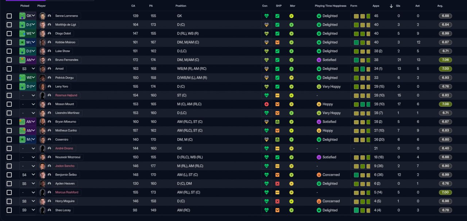The image size is (467, 221).
Task: Click Diogo Dalot's morale icon
Action: [x=292, y=34]
